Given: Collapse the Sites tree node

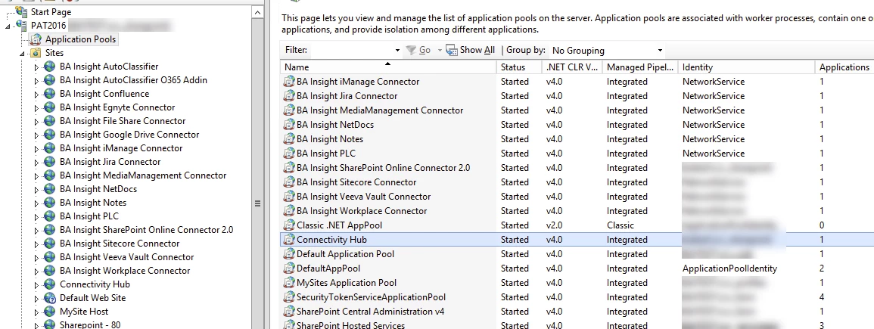Looking at the screenshot, I should tap(22, 54).
